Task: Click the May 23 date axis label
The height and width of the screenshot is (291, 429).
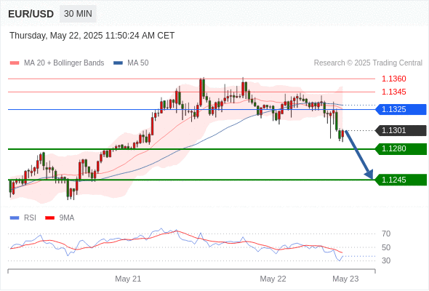Action: [x=345, y=279]
